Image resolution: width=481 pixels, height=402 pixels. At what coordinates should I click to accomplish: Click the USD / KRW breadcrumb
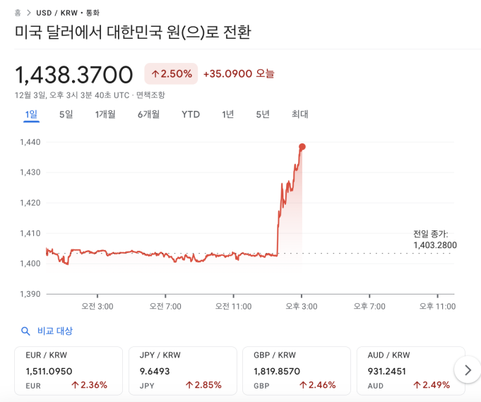(57, 13)
